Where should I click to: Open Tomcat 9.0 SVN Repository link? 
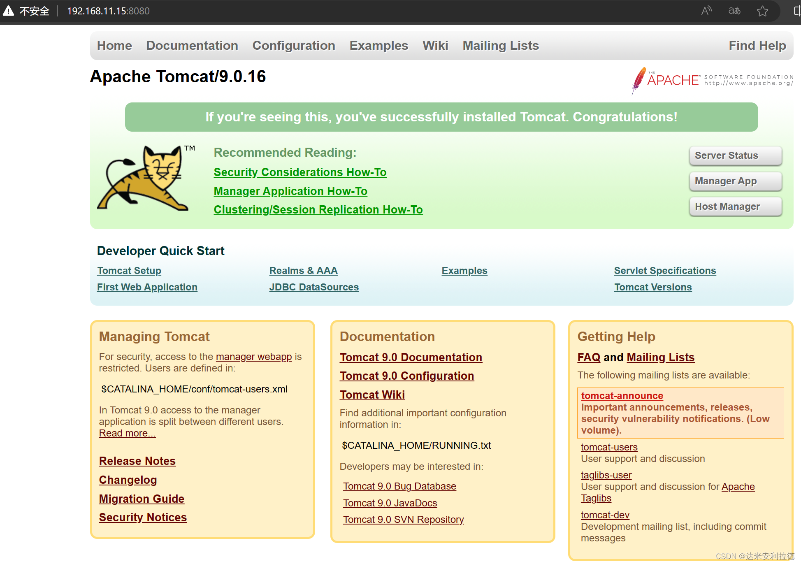(x=404, y=520)
